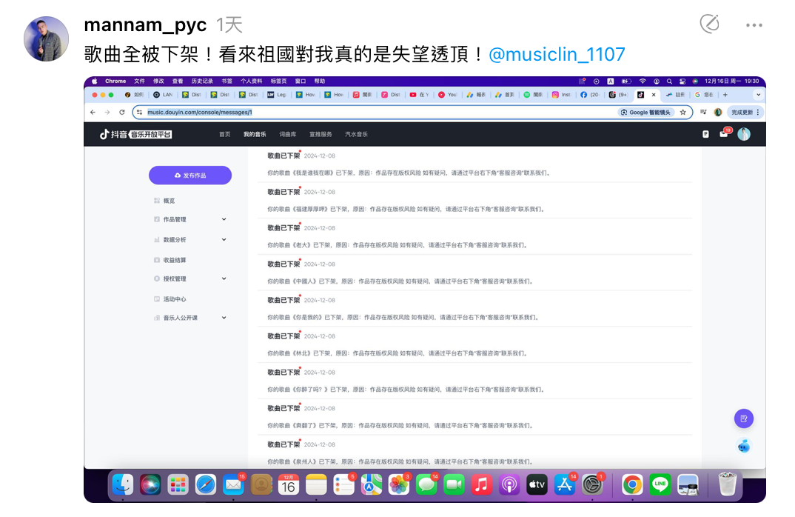
Task: Open App Store in the Dock
Action: 564,485
